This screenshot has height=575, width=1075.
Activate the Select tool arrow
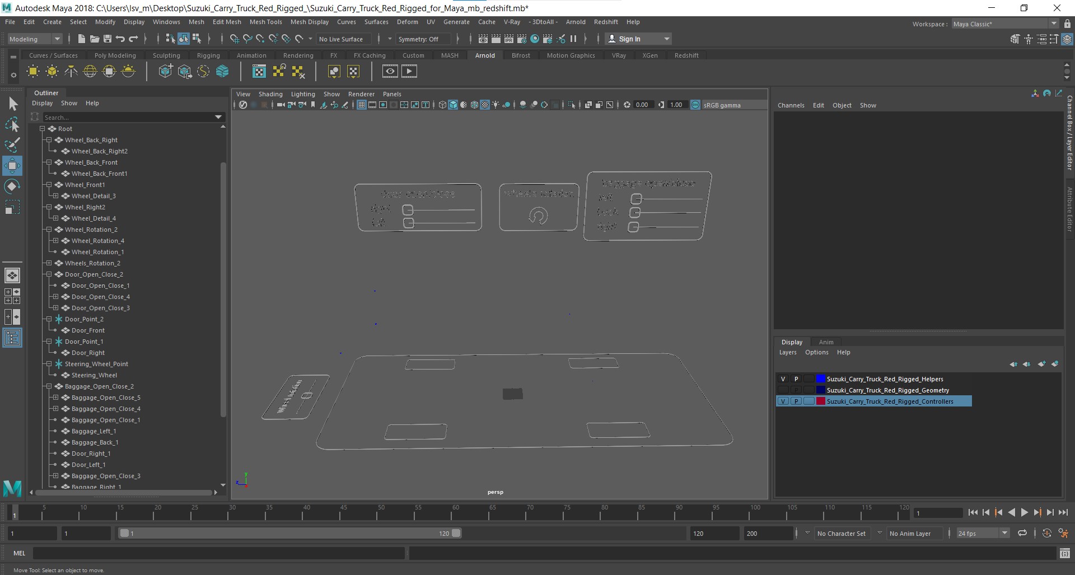pos(12,104)
